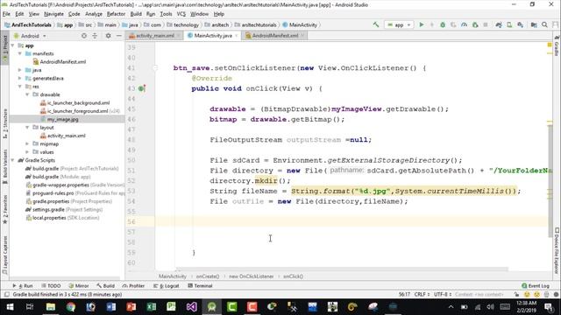Open the app run configuration dropdown
This screenshot has width=561, height=315.
pos(399,24)
